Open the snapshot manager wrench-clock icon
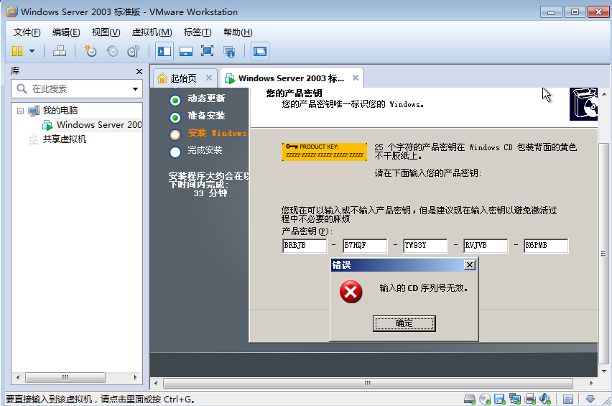 134,51
